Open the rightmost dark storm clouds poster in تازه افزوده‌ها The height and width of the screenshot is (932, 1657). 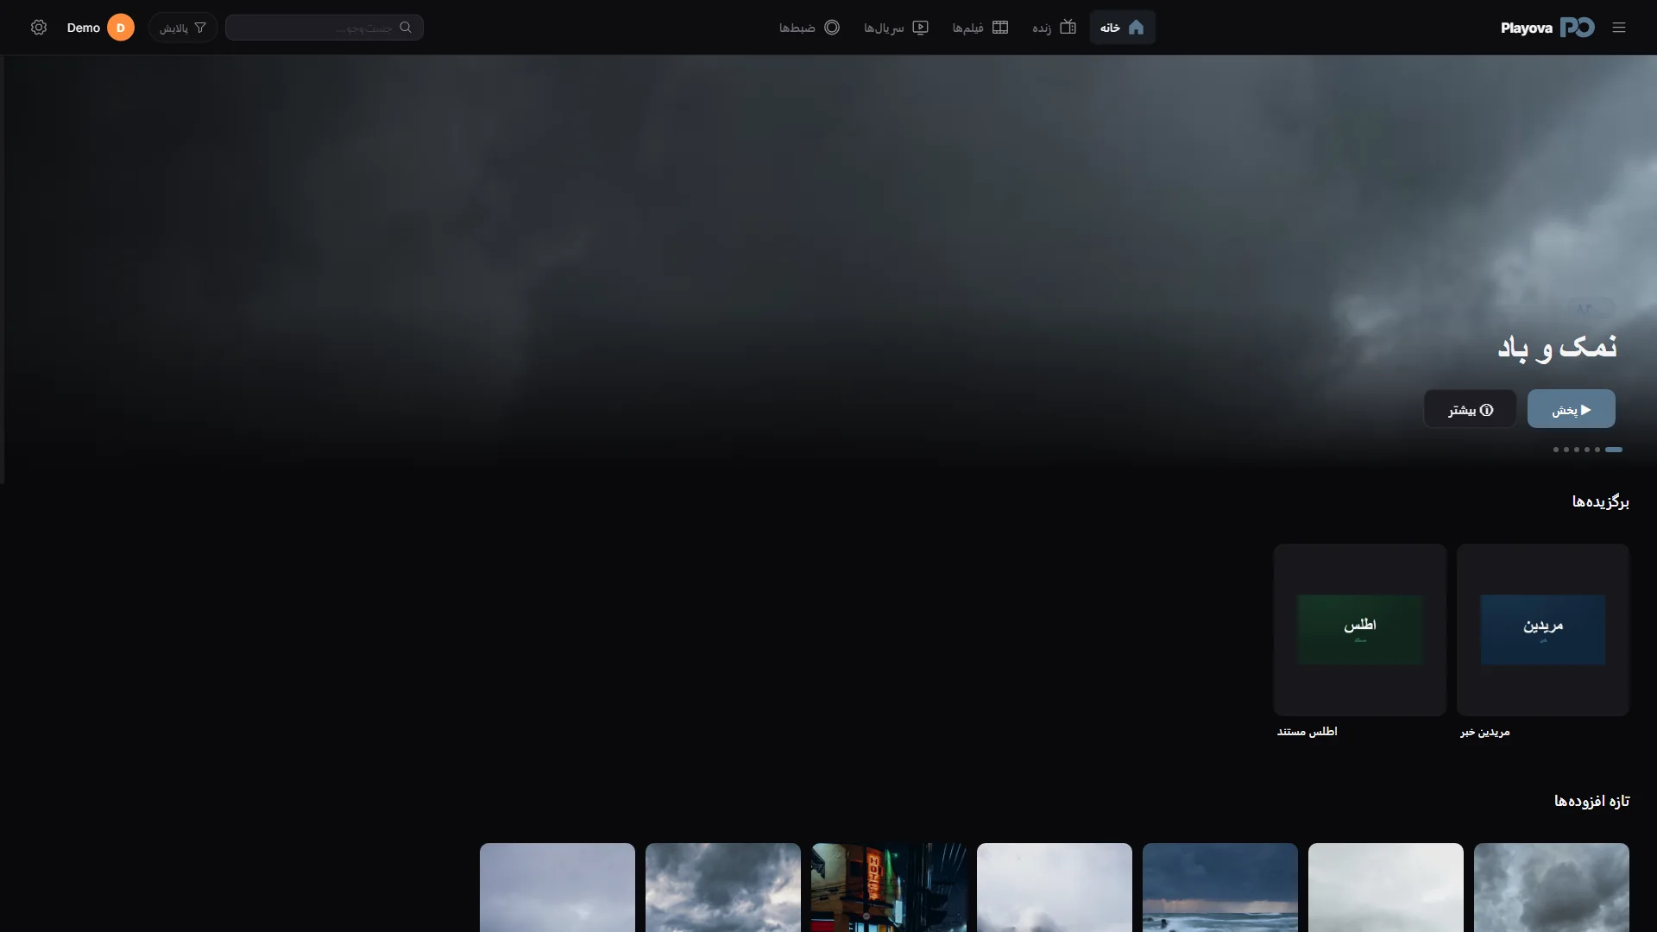(1552, 887)
